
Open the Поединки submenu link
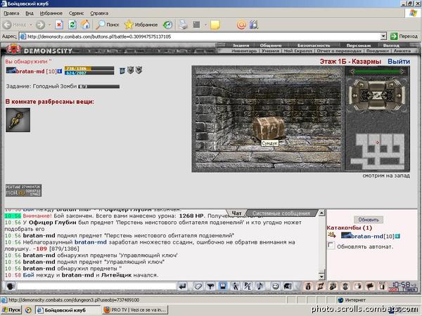tap(377, 51)
